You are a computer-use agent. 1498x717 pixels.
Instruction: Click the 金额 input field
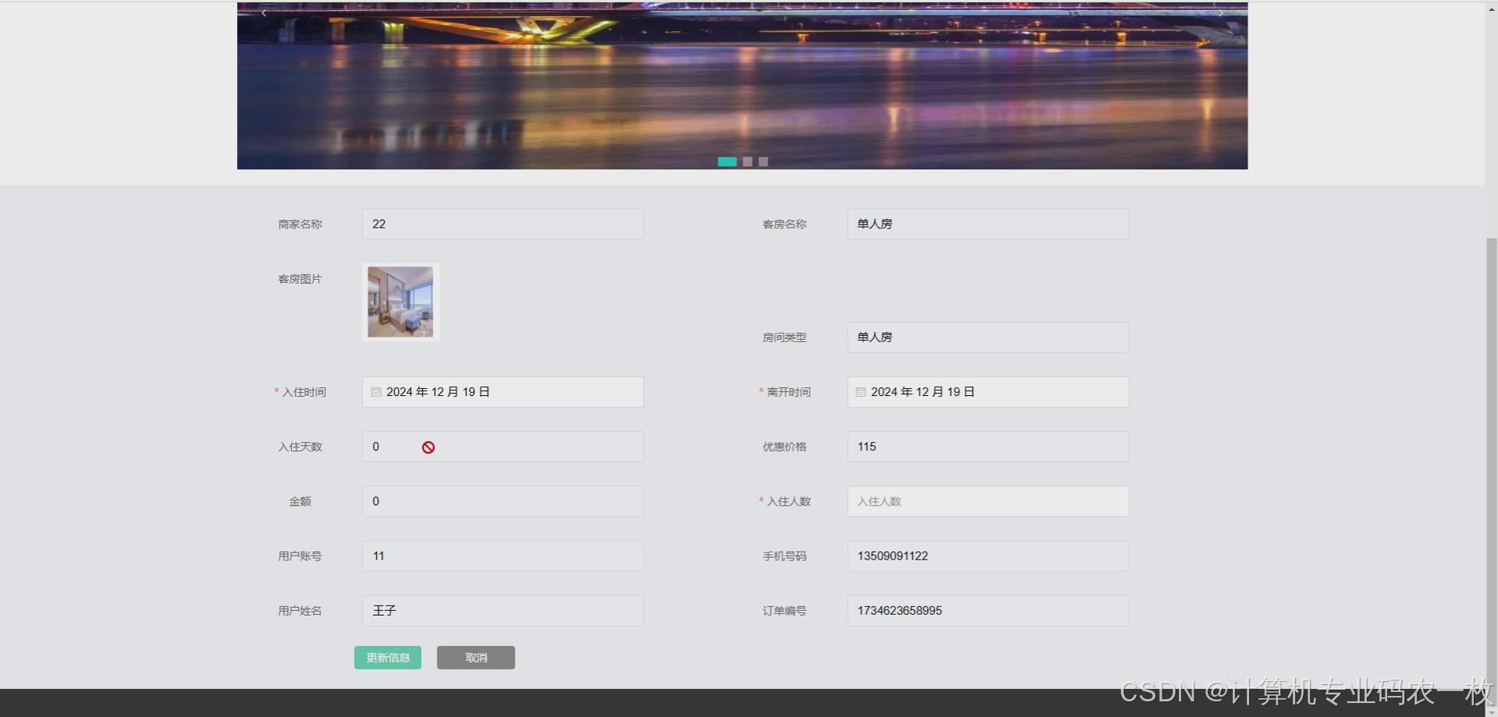tap(502, 501)
